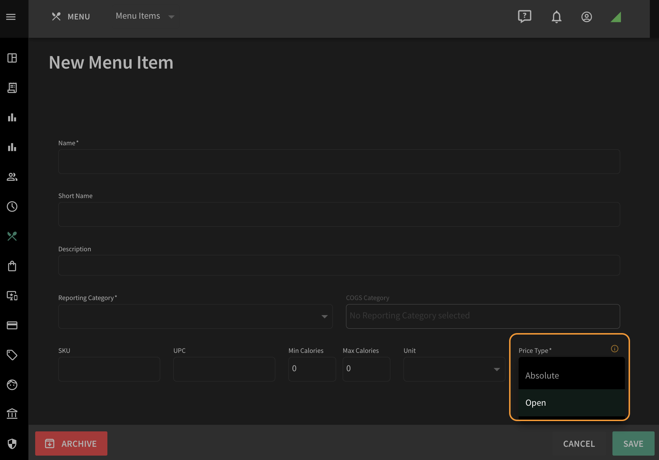The width and height of the screenshot is (659, 460).
Task: Open the dashboard layout sidebar icon
Action: tap(12, 58)
